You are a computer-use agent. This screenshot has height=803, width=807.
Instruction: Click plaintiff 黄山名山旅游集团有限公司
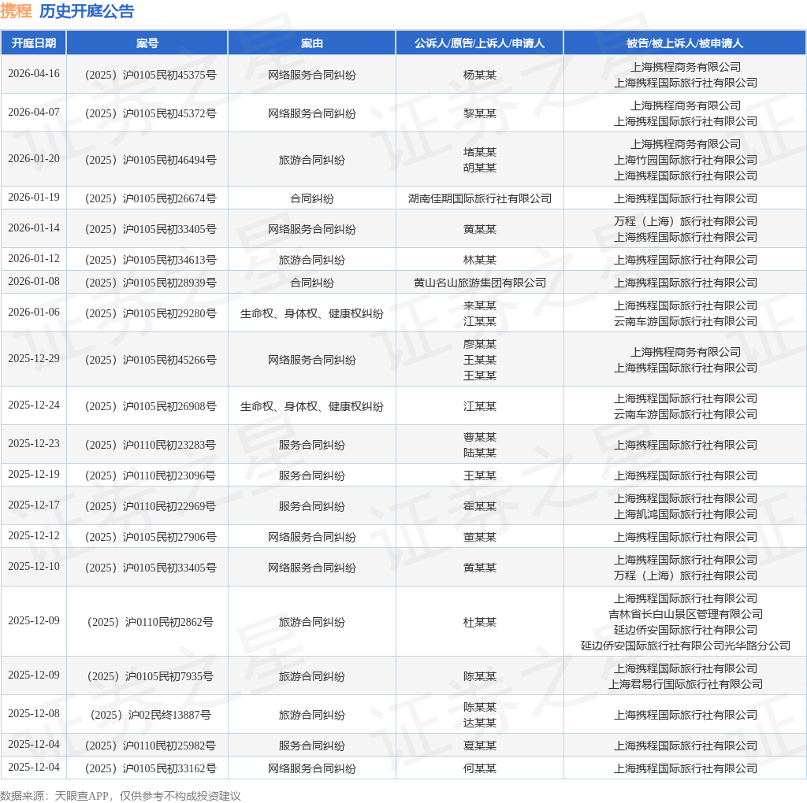pos(480,283)
